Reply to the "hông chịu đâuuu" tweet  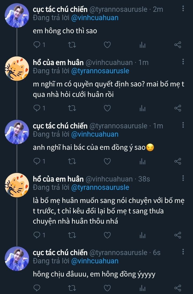37,288
